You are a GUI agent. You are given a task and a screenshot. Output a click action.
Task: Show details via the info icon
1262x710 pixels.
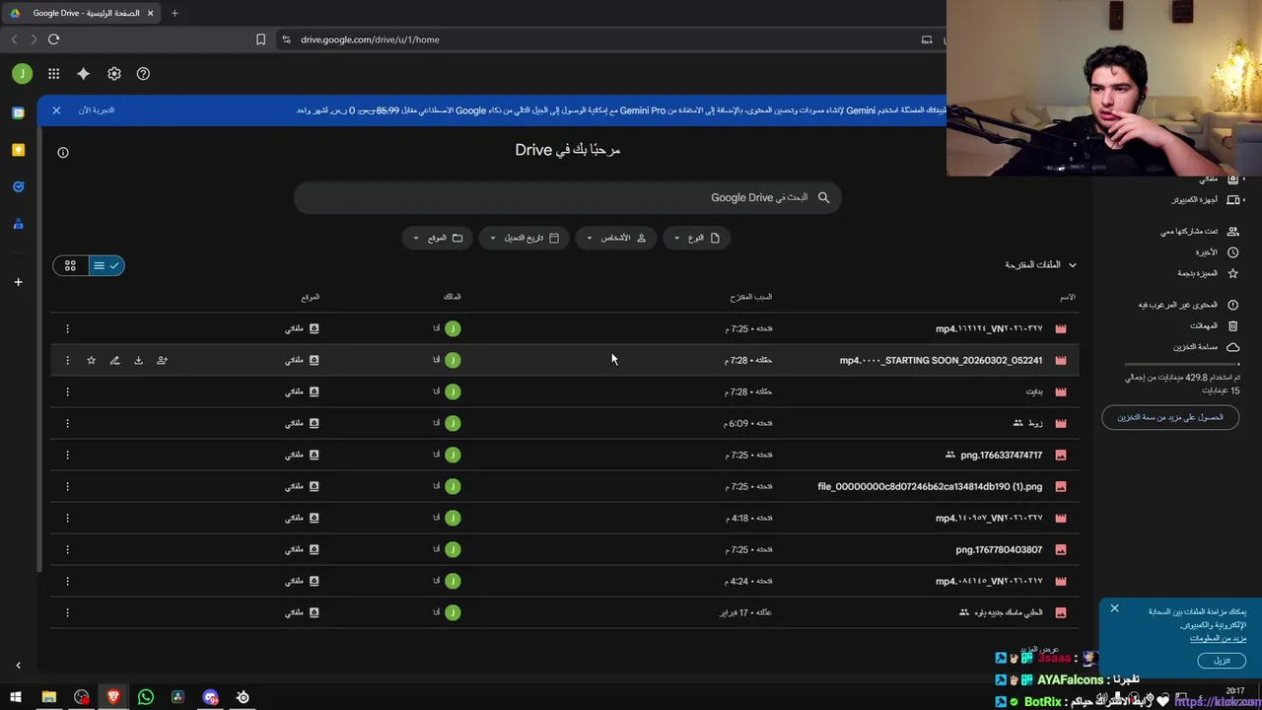pos(63,152)
